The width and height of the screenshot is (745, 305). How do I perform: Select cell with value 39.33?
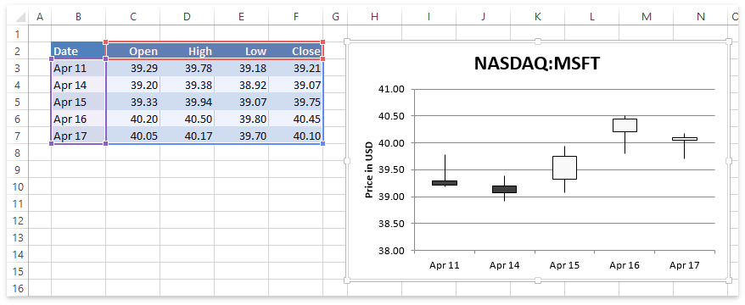[x=133, y=102]
